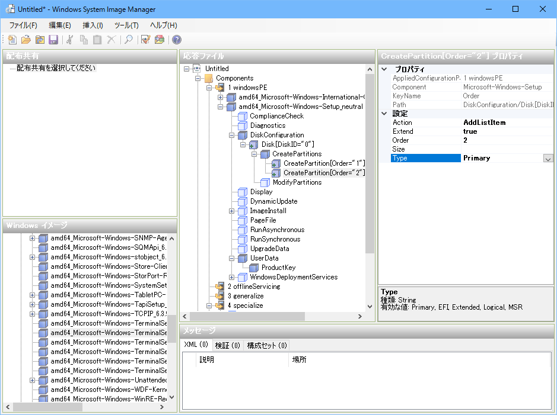Click the 説明 column header

pyautogui.click(x=242, y=360)
